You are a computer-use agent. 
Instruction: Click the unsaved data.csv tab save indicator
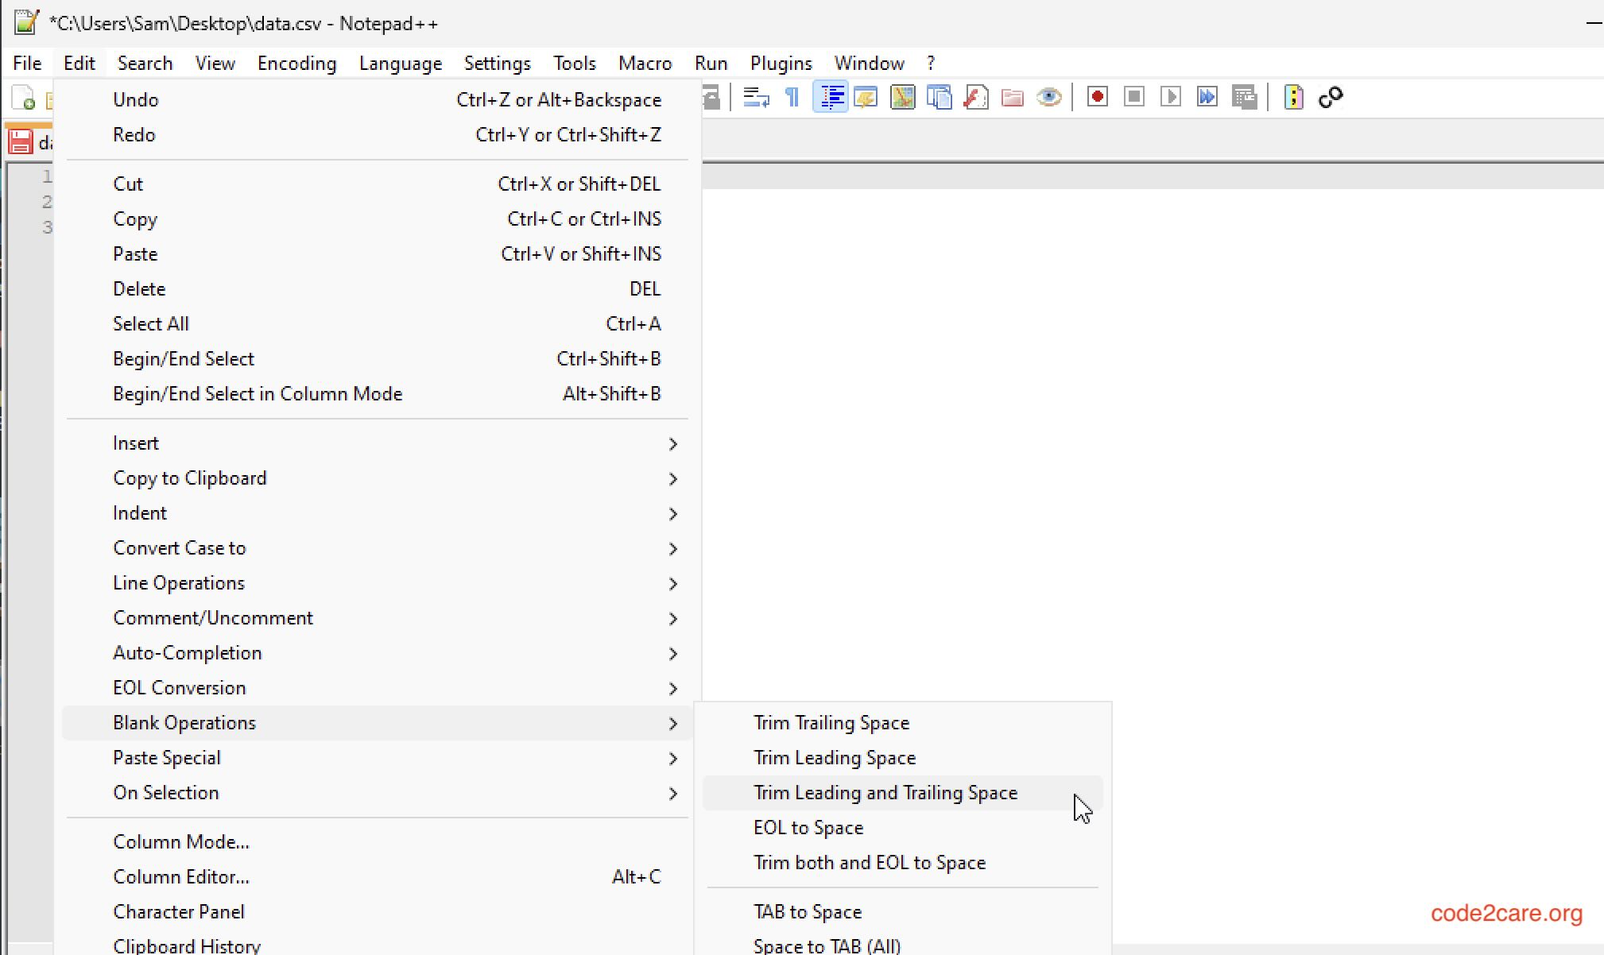click(20, 141)
